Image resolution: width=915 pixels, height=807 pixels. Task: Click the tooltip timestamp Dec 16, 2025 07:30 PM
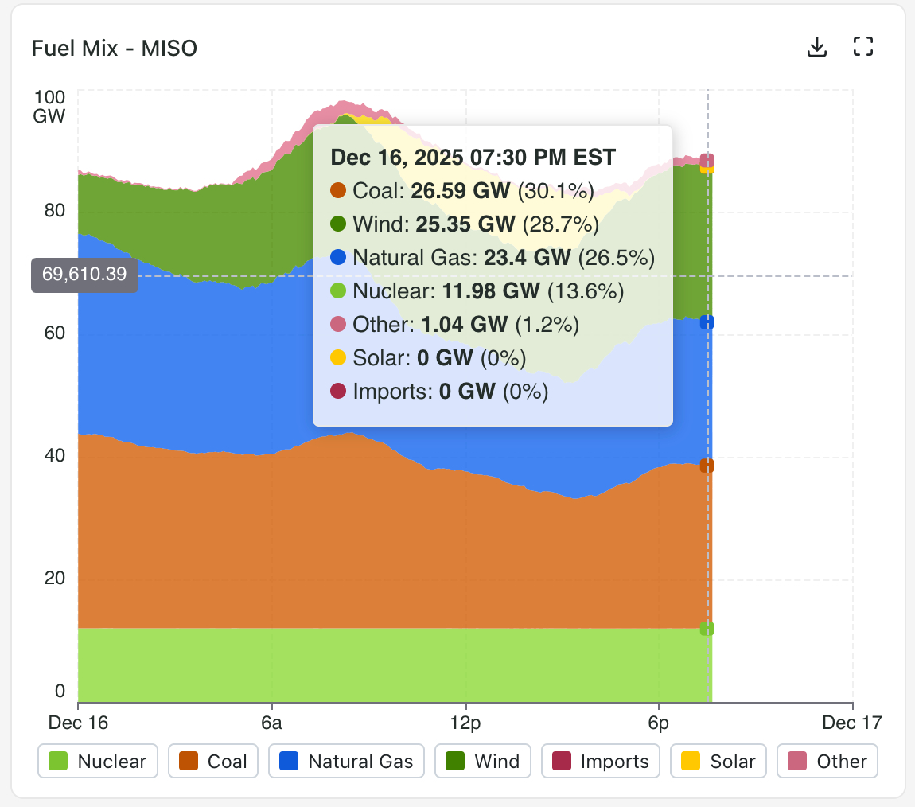pyautogui.click(x=473, y=157)
